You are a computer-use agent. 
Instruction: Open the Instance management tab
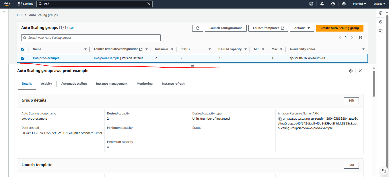click(112, 84)
